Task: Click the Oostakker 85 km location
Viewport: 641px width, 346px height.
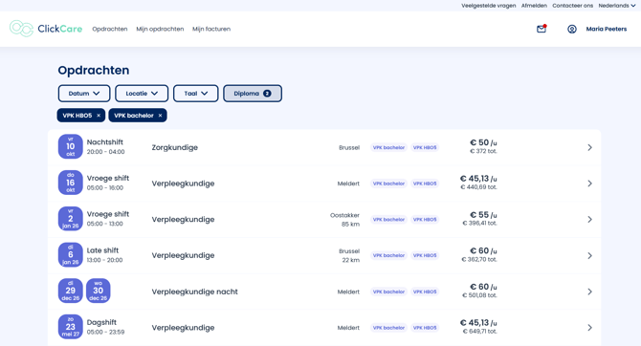Action: click(x=345, y=220)
